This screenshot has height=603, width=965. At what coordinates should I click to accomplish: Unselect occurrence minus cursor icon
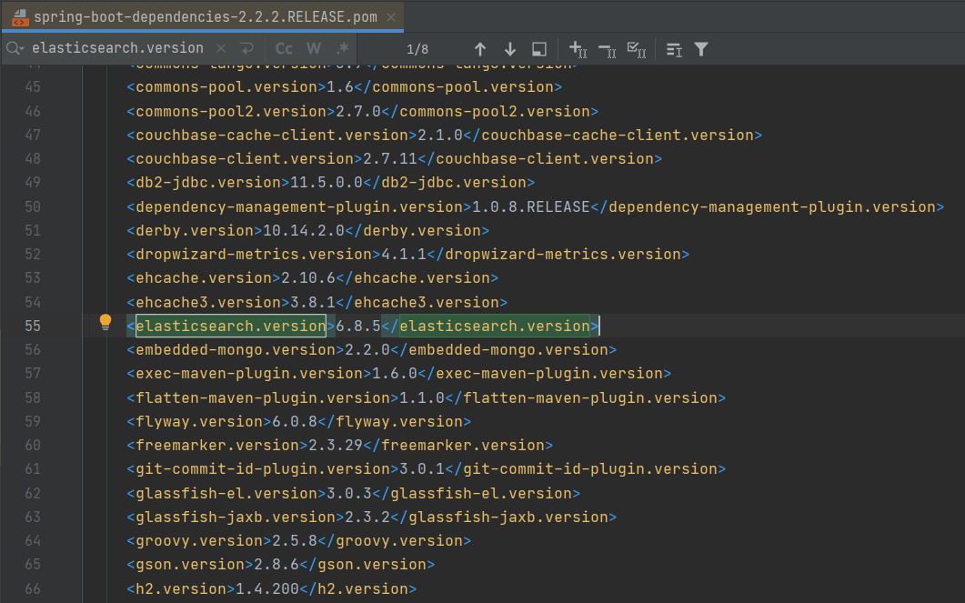pos(607,50)
